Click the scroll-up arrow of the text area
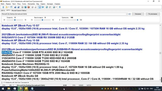 (160, 25)
